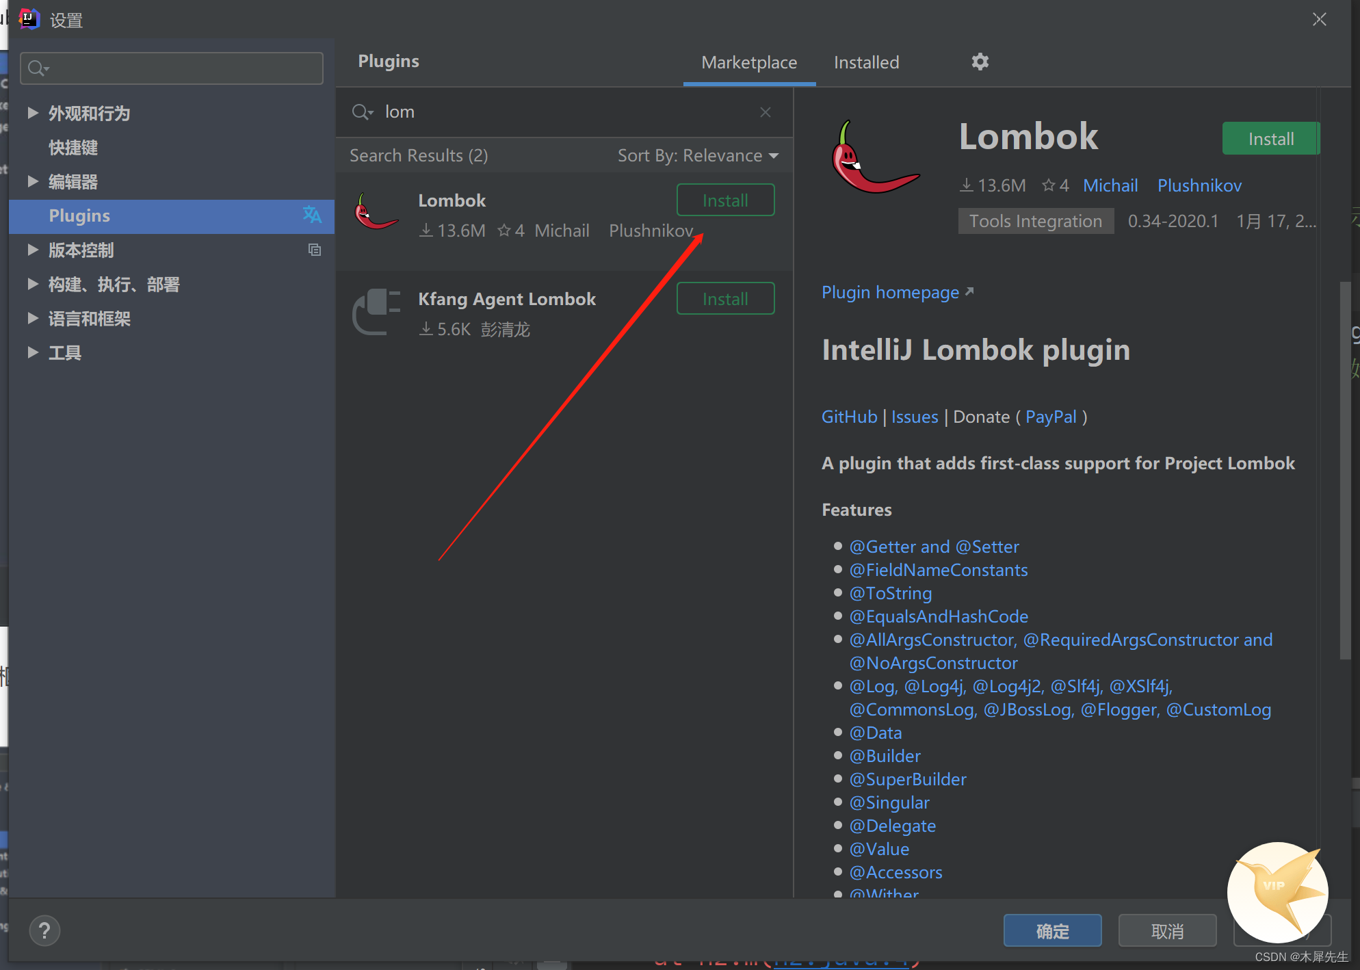Install Lombok from the results list

pyautogui.click(x=725, y=200)
